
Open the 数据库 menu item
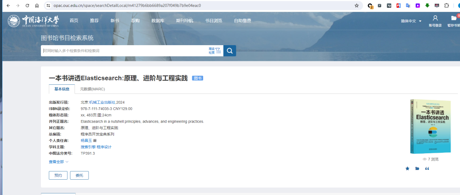coord(158,20)
